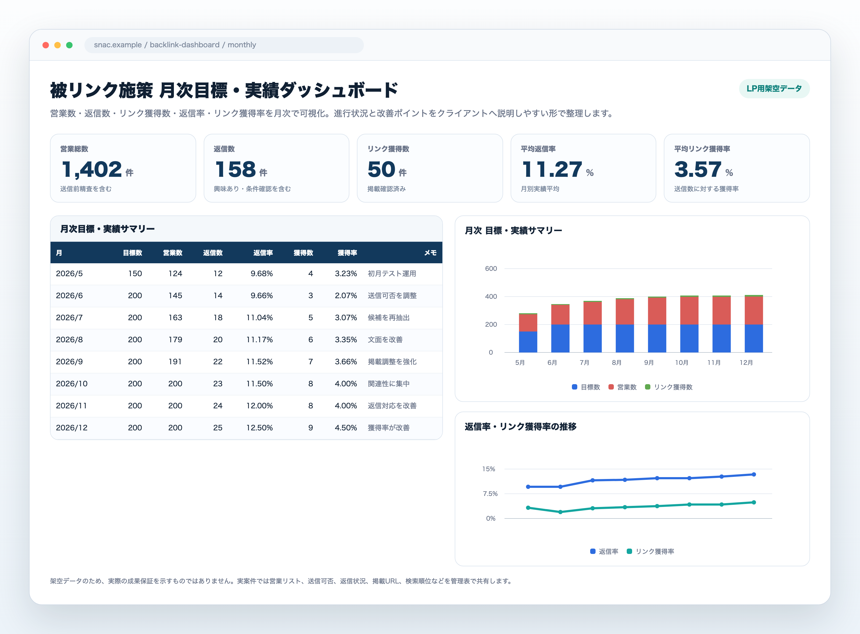This screenshot has height=634, width=860.
Task: Click the リンク獲得率 teal legend swatch
Action: pyautogui.click(x=629, y=551)
